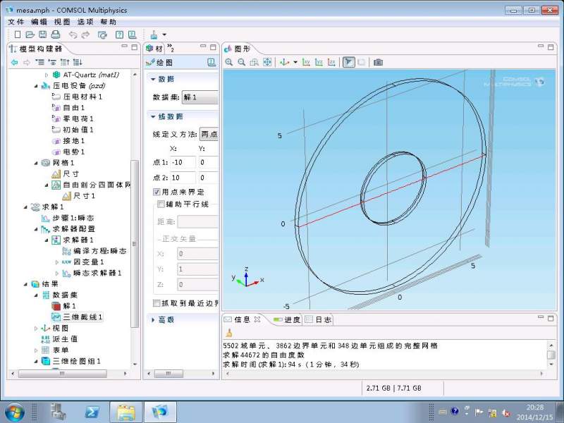Open the 数据集 dropdown showing 解 1

click(x=200, y=97)
